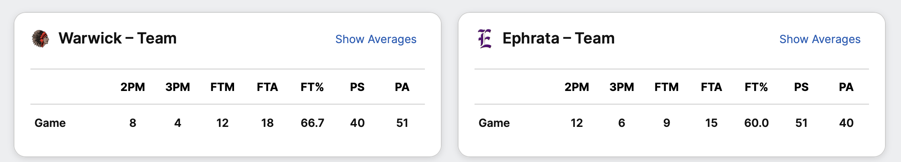
Task: Click Warwick's 2PM column header
Action: (x=133, y=87)
